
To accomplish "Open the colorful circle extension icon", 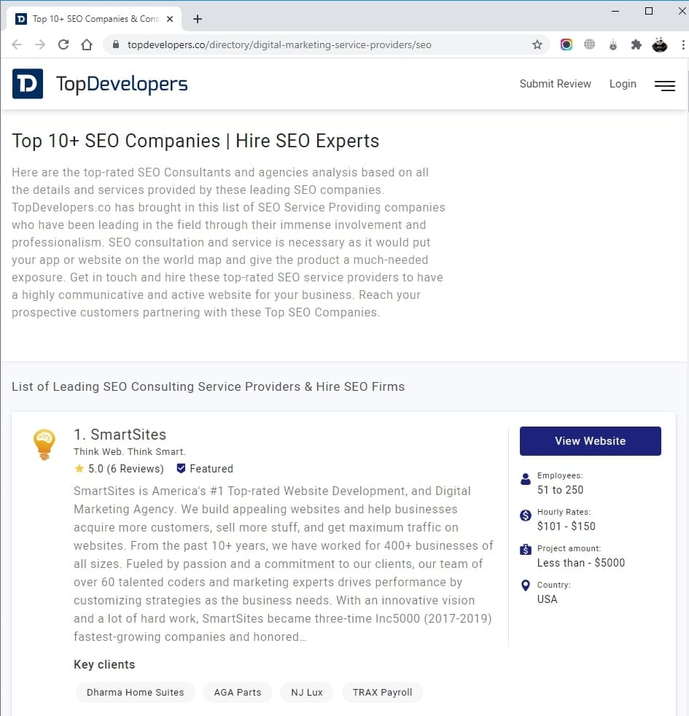I will coord(567,44).
